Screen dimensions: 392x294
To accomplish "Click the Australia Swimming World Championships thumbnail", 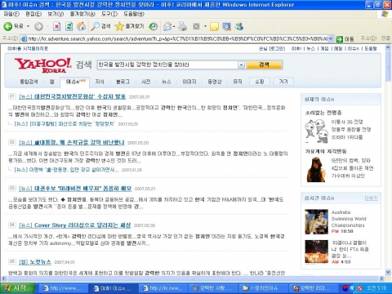I will tap(316, 221).
